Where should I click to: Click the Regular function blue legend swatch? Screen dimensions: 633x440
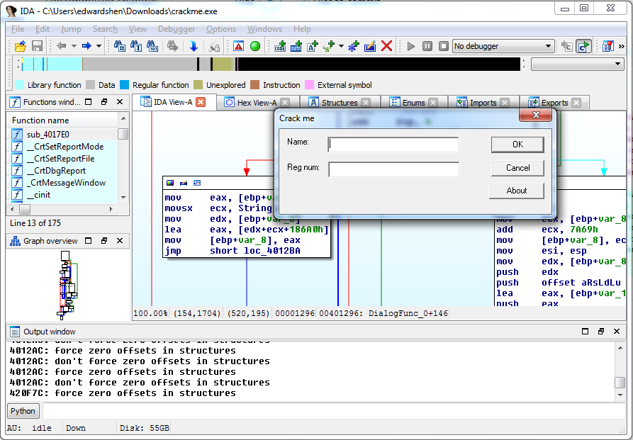(124, 85)
